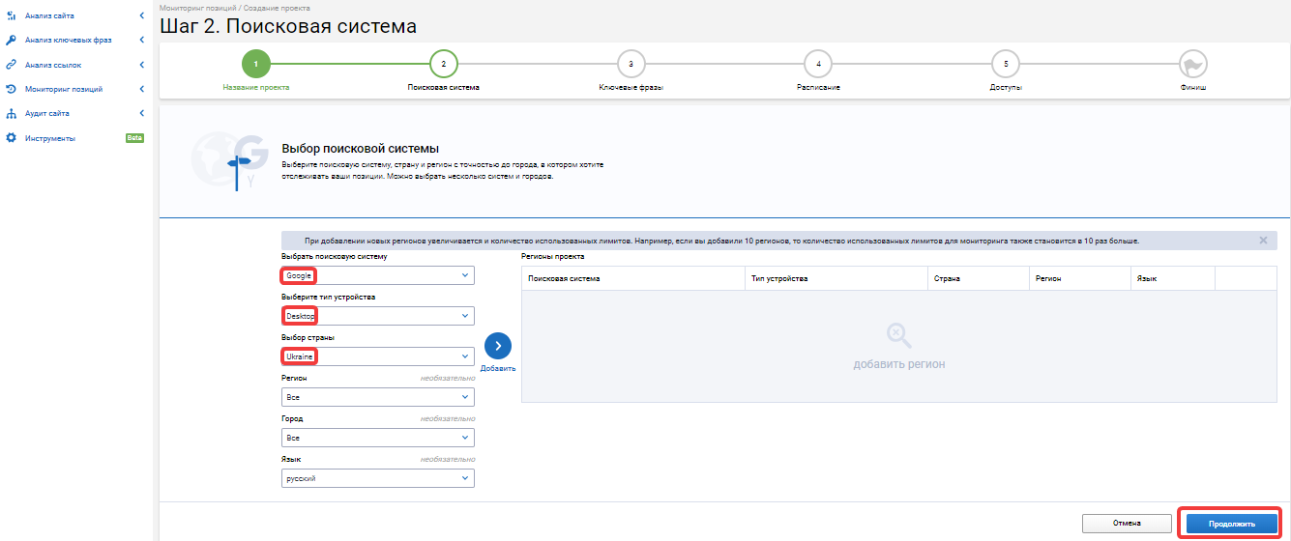The image size is (1291, 541).
Task: Click the Выбор поисковой системы heading
Action: point(360,149)
